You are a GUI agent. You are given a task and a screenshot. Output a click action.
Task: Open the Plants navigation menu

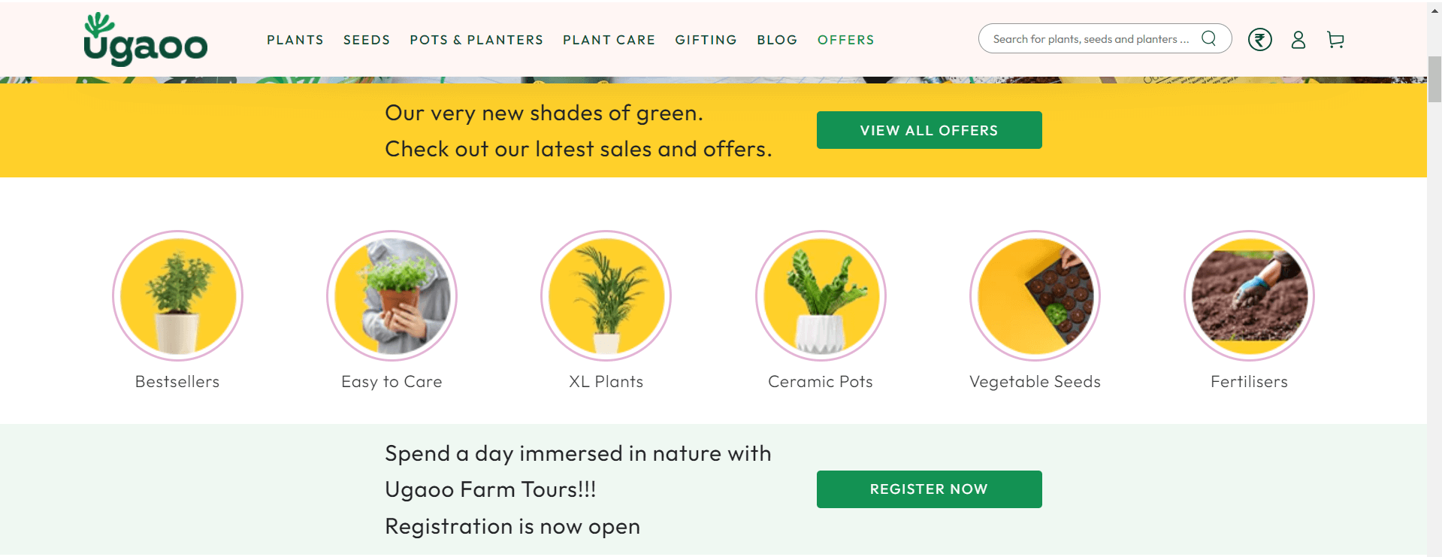point(295,40)
